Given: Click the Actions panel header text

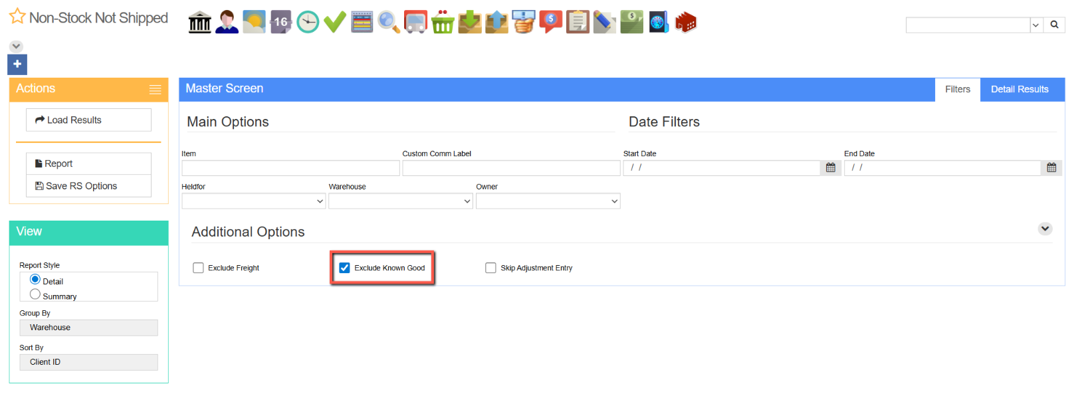Looking at the screenshot, I should click(35, 88).
